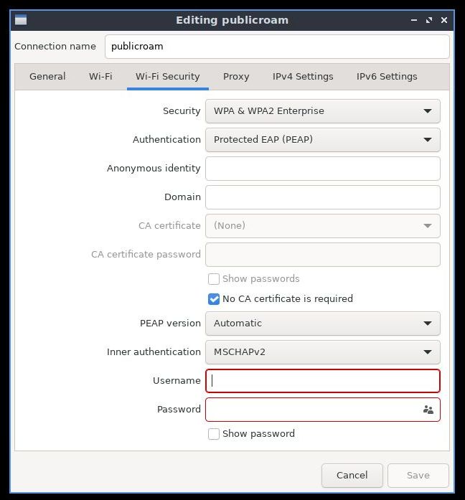Focus the Username input field
Viewport: 465px width, 500px height.
pyautogui.click(x=323, y=381)
